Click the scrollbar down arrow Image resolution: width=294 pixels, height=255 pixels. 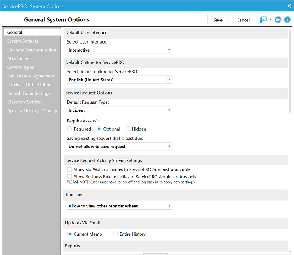coord(290,252)
